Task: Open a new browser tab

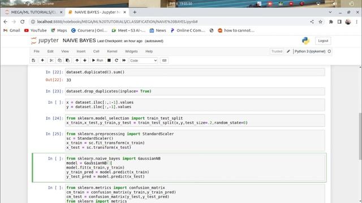Action: (x=135, y=12)
